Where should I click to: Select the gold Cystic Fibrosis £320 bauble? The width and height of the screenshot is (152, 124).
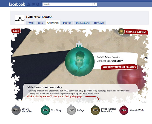point(95,110)
